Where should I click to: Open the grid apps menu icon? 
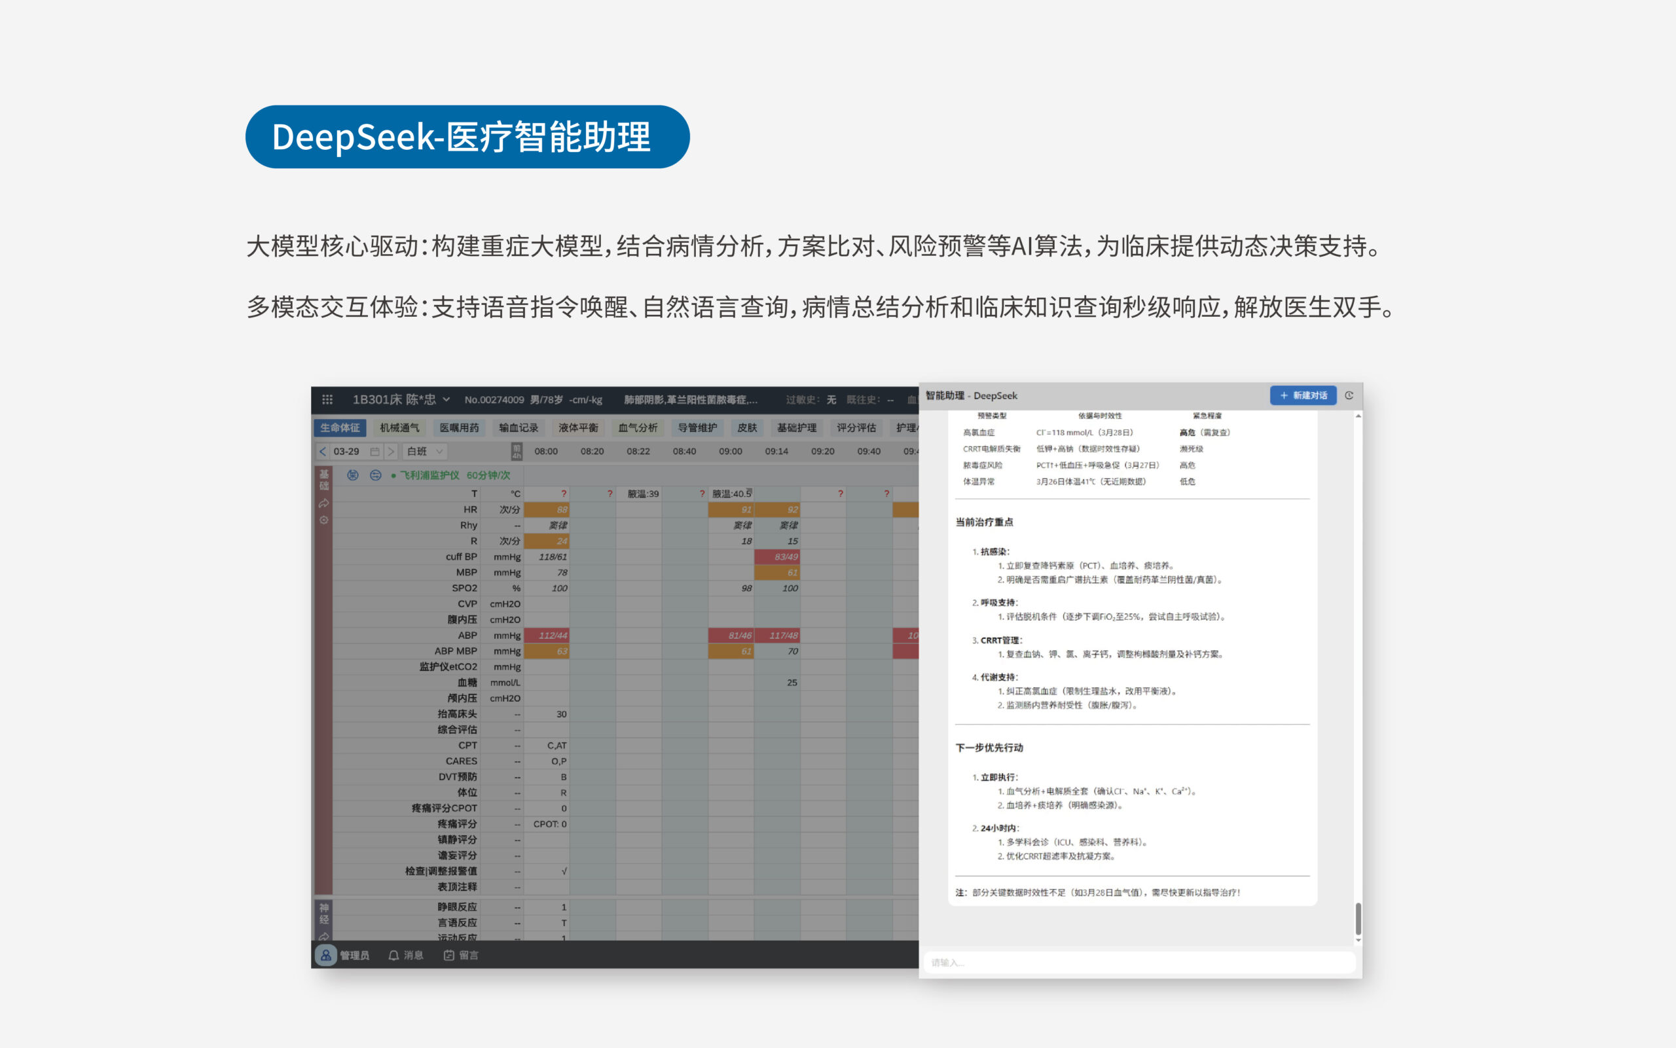pyautogui.click(x=327, y=399)
